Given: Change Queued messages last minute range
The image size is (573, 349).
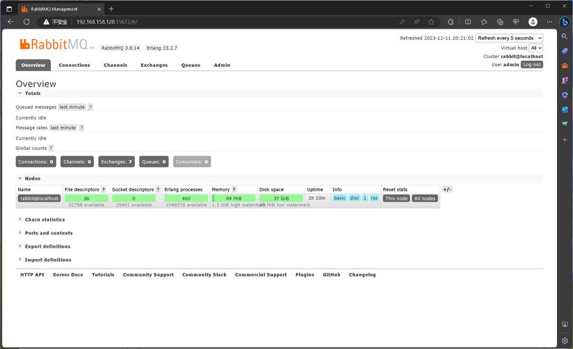Looking at the screenshot, I should point(72,107).
